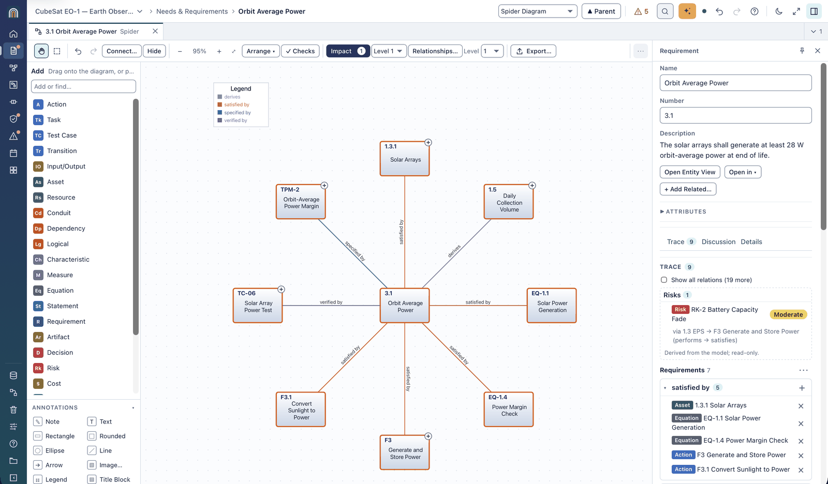Image resolution: width=828 pixels, height=484 pixels.
Task: Switch to the Discussion tab
Action: 718,242
